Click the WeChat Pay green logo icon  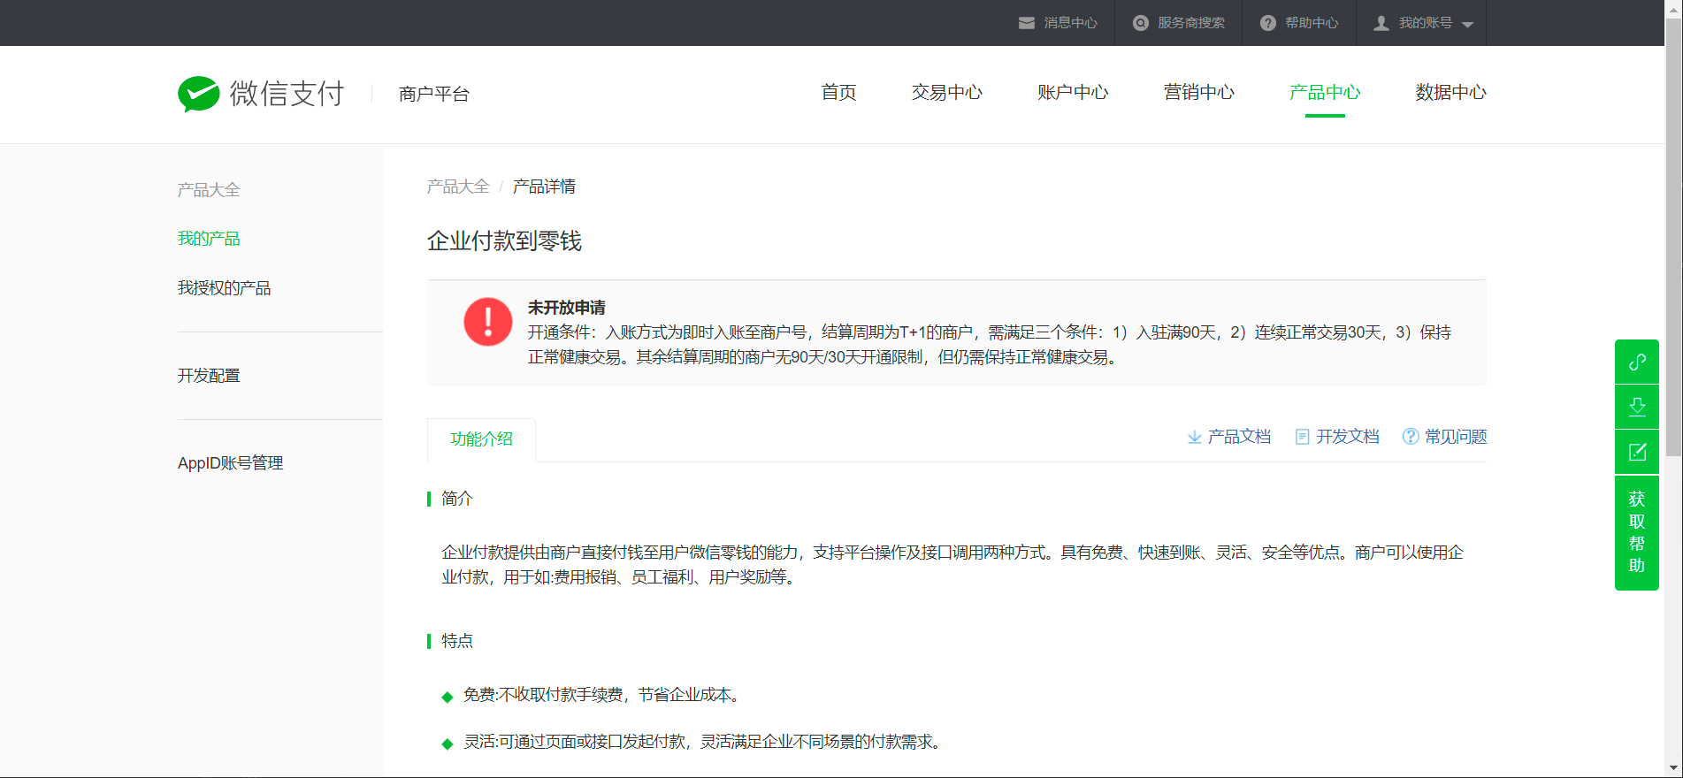(198, 94)
